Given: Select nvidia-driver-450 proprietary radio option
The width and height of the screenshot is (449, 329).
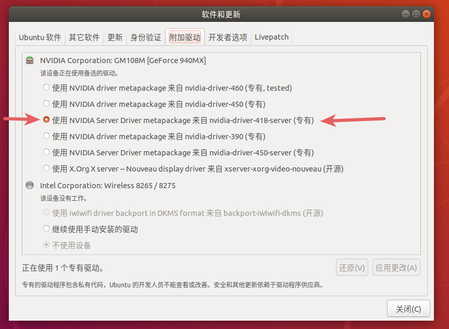Looking at the screenshot, I should pos(46,103).
